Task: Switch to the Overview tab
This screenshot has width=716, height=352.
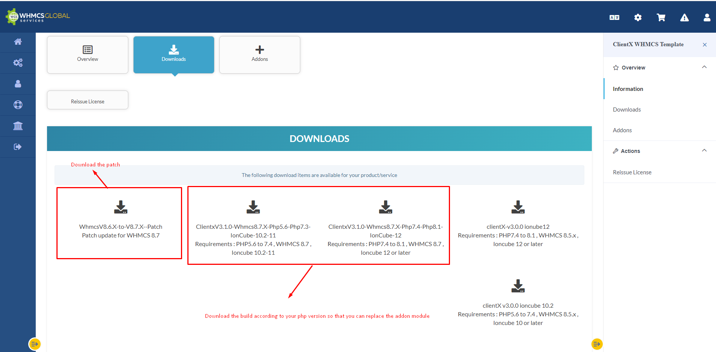Action: [88, 55]
